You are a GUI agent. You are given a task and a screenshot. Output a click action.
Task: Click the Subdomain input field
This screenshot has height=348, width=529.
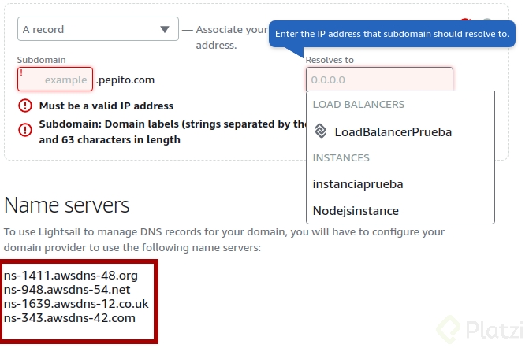(55, 80)
